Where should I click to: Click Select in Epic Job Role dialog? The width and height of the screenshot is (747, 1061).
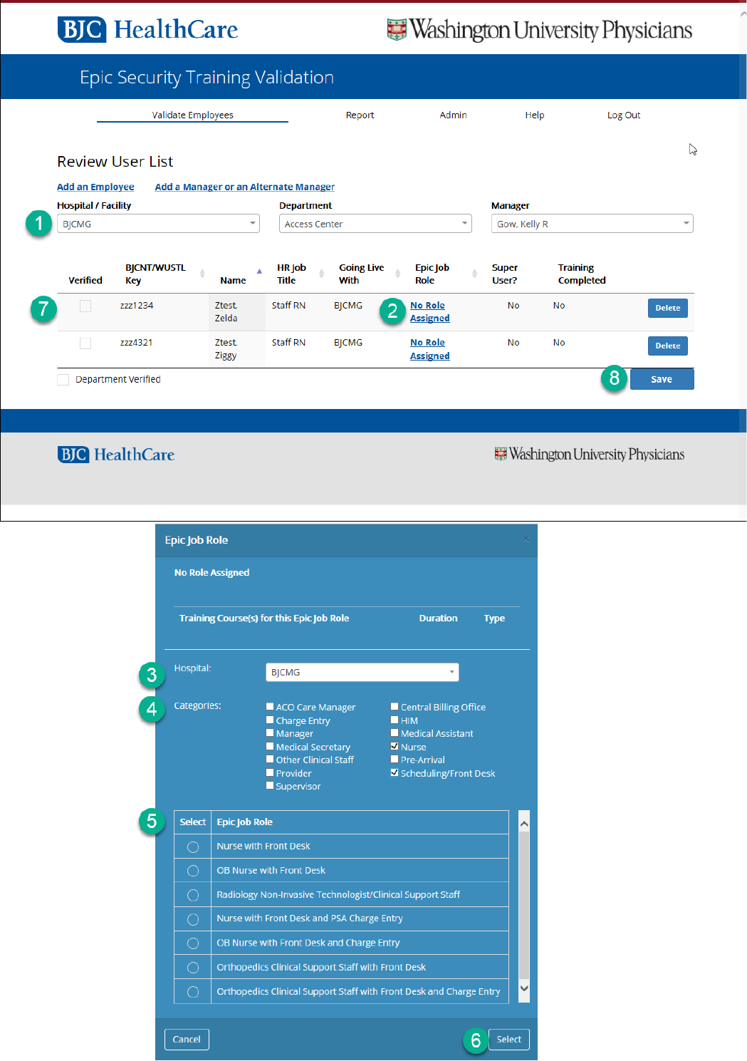(508, 1039)
